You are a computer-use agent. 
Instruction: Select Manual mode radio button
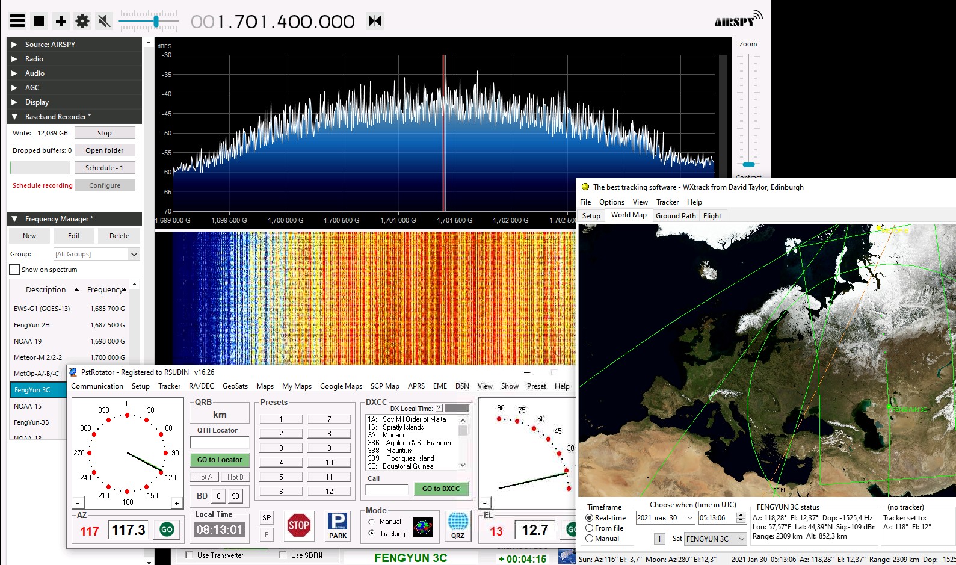pyautogui.click(x=372, y=522)
